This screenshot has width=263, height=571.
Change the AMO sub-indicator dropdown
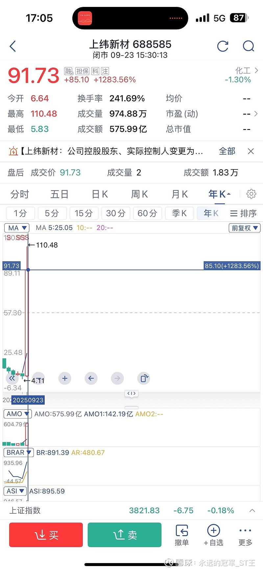[x=17, y=414]
